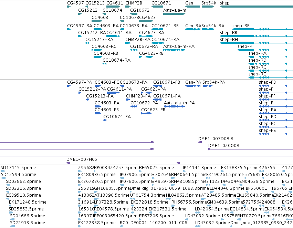Viewport: 293px width, 228px height.
Task: Select transcript shep-RF label
Action: point(241,26)
